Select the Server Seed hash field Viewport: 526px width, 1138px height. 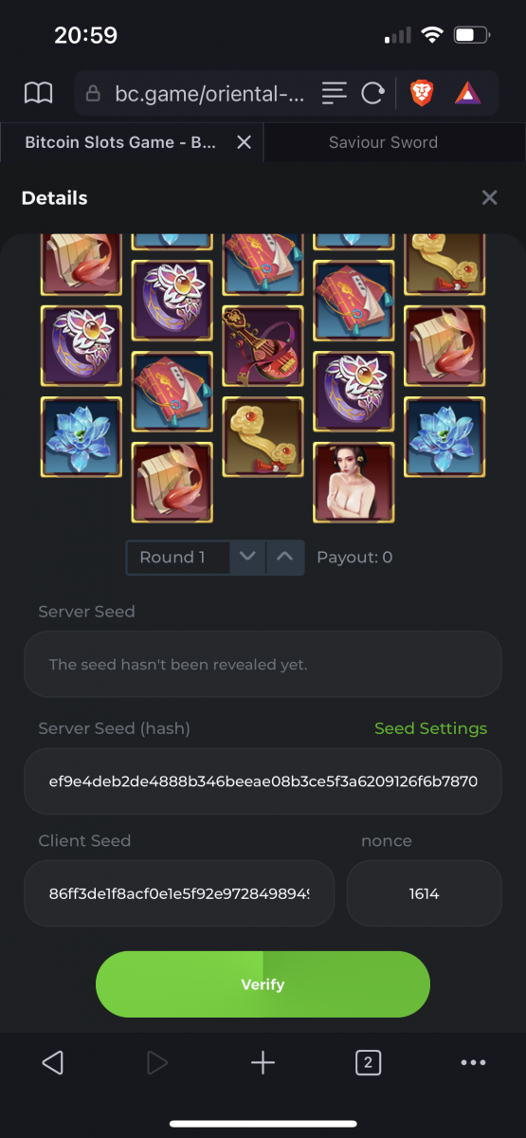coord(263,781)
